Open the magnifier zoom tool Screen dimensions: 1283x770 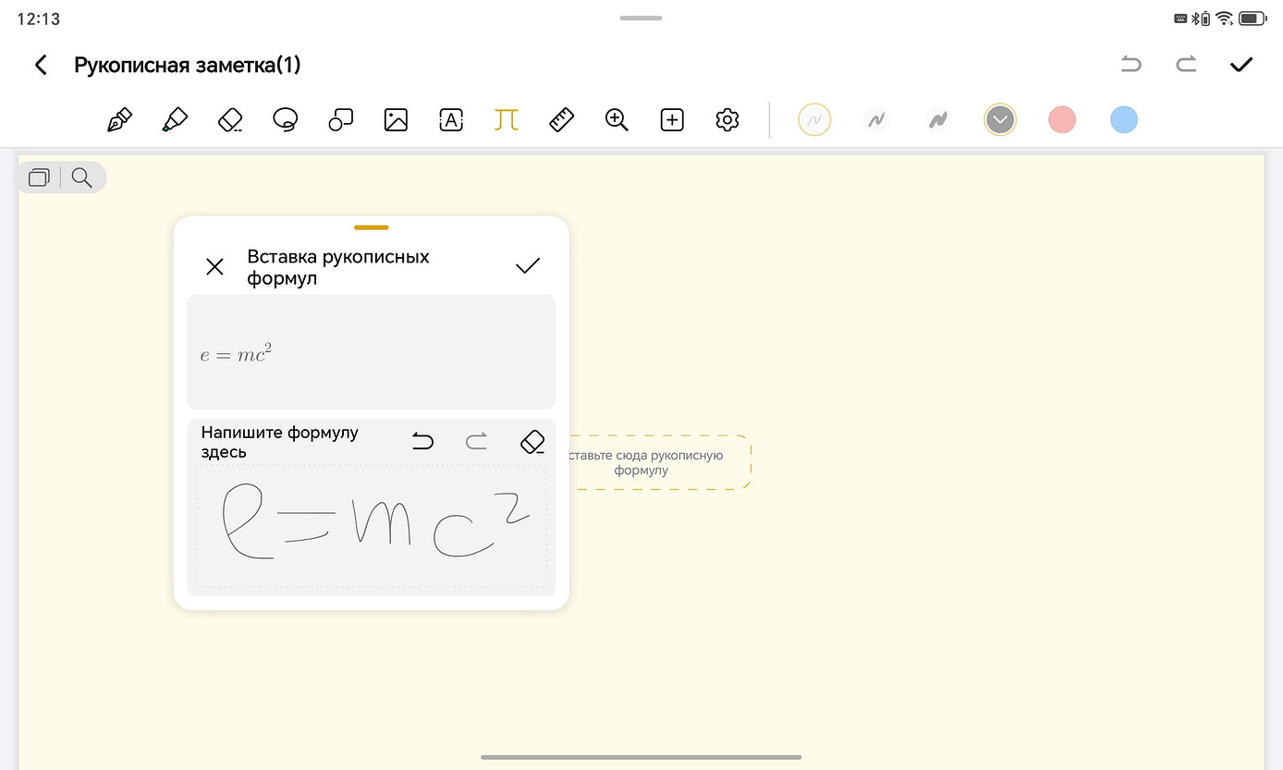[x=617, y=120]
